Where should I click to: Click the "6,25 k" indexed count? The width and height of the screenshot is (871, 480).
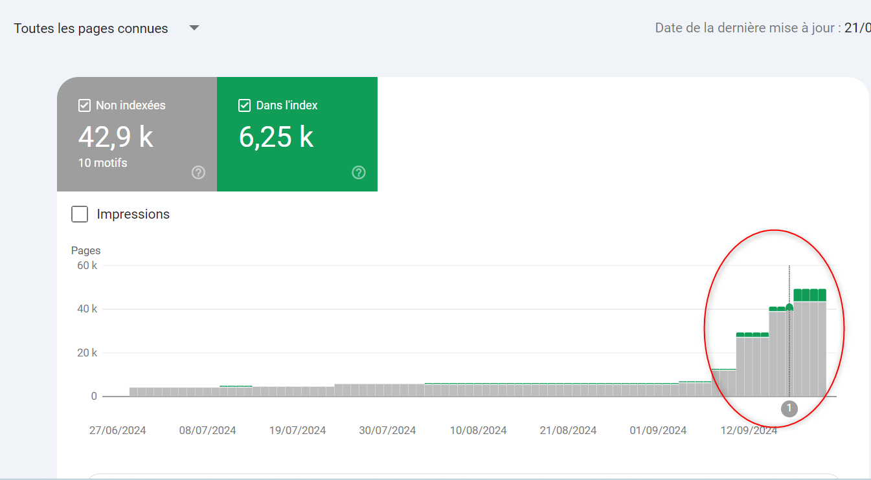click(277, 137)
